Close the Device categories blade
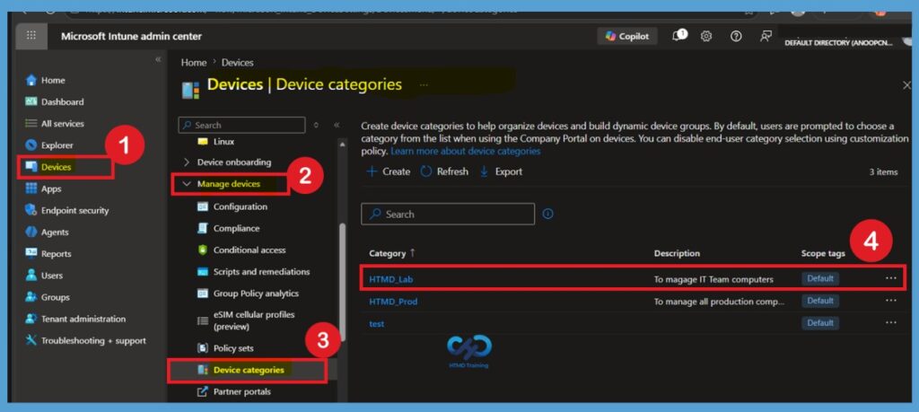Viewport: 919px width, 412px height. tap(906, 85)
